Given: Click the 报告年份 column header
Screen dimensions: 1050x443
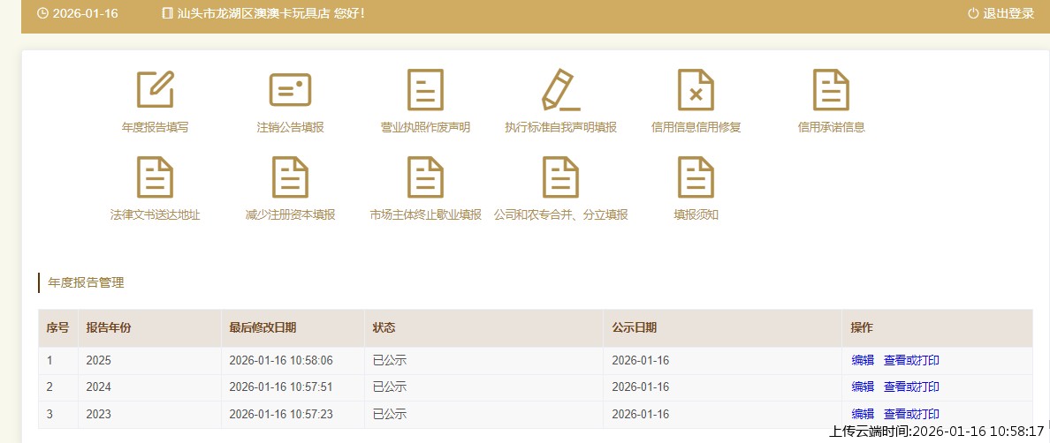Looking at the screenshot, I should [x=109, y=327].
